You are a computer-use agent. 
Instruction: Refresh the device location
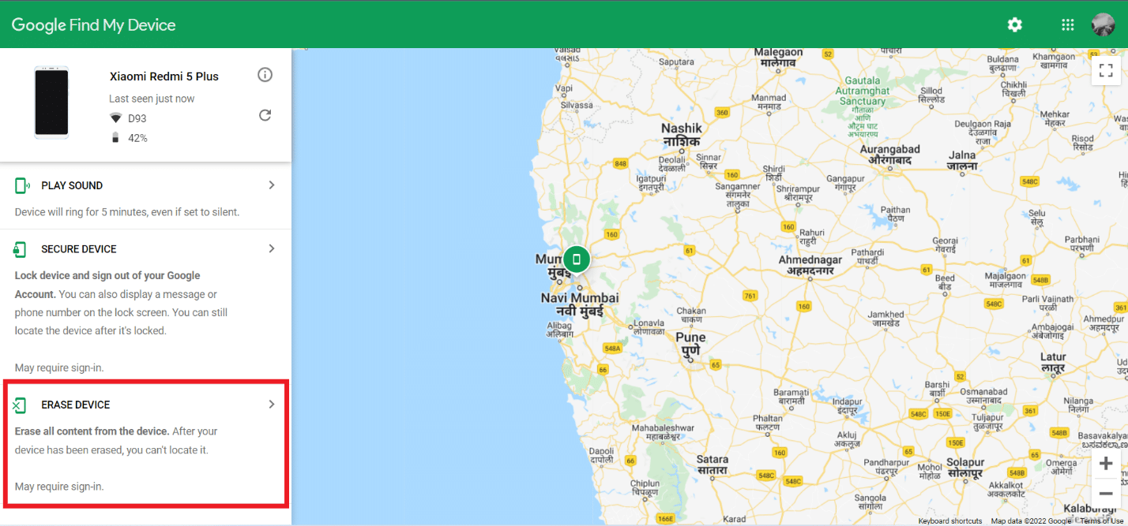tap(265, 115)
